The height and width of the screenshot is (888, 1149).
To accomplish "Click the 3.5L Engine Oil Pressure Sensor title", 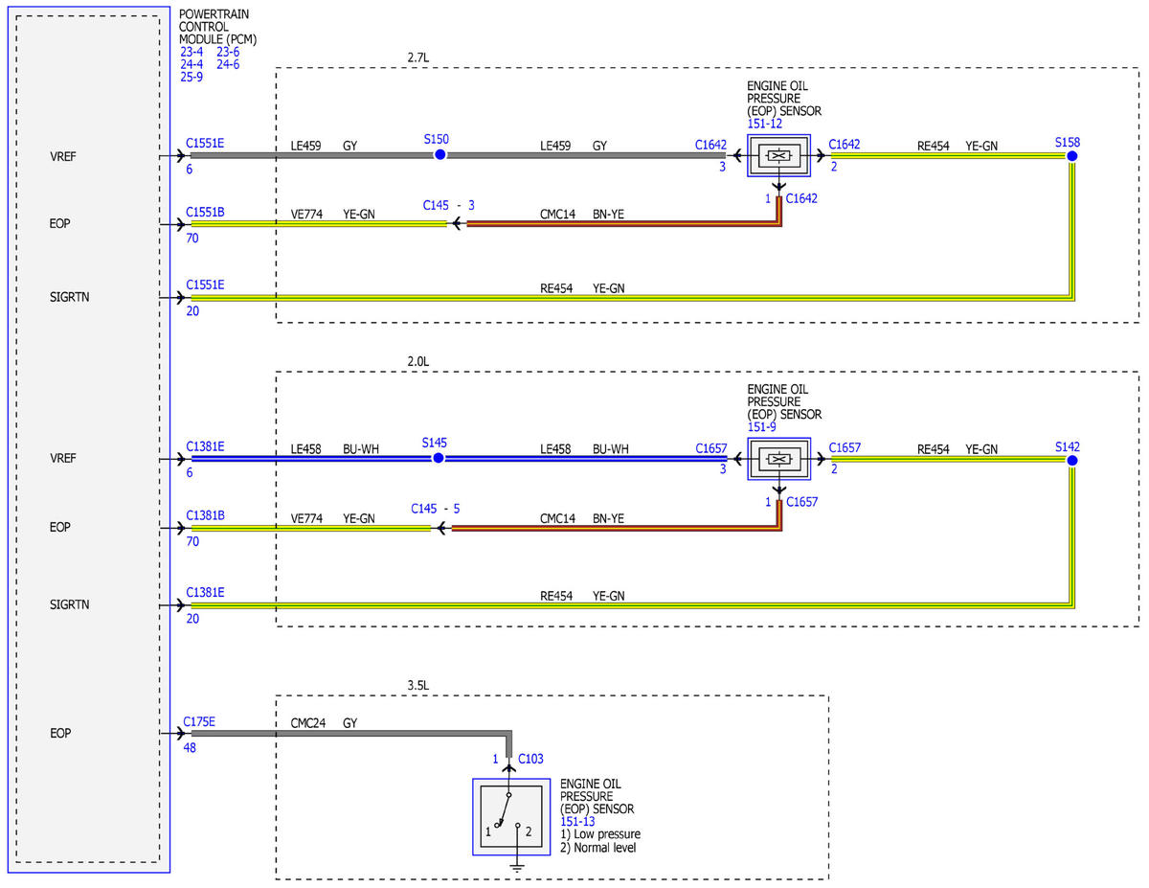I will click(597, 797).
